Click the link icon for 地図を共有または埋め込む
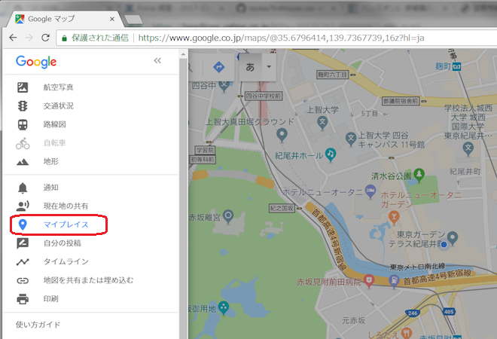The height and width of the screenshot is (339, 497). (23, 281)
